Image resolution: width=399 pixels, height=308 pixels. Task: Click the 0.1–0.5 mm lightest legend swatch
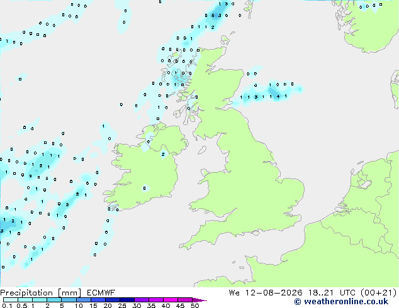11,300
